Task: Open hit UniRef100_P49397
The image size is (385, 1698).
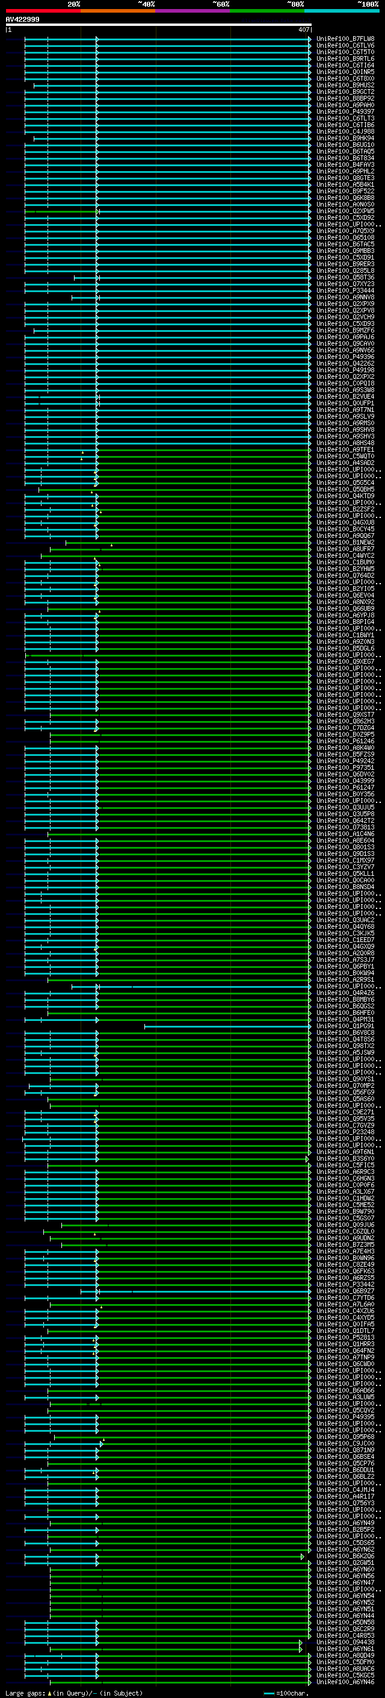Action: tap(345, 111)
